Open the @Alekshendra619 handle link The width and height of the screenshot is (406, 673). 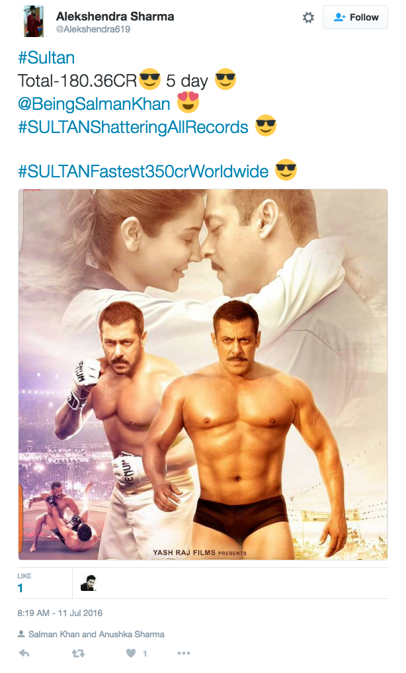pyautogui.click(x=93, y=29)
